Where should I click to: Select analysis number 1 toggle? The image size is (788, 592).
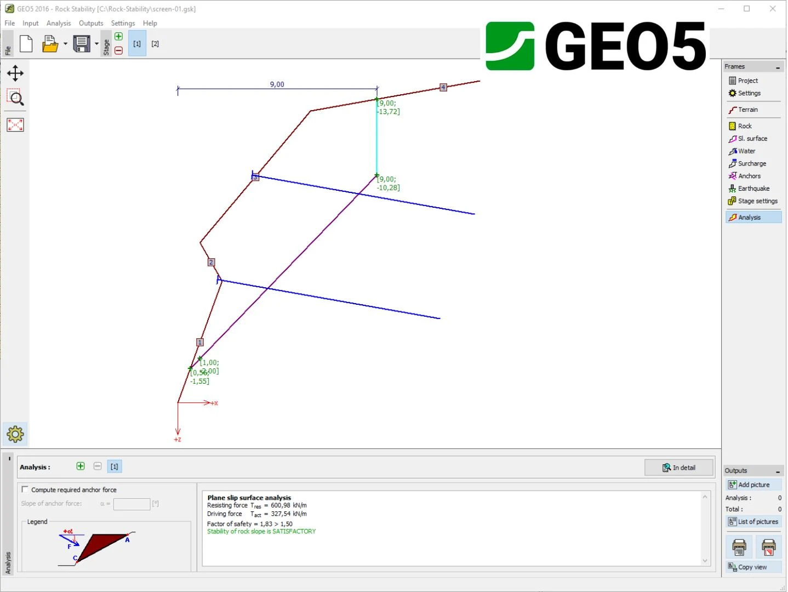[114, 466]
